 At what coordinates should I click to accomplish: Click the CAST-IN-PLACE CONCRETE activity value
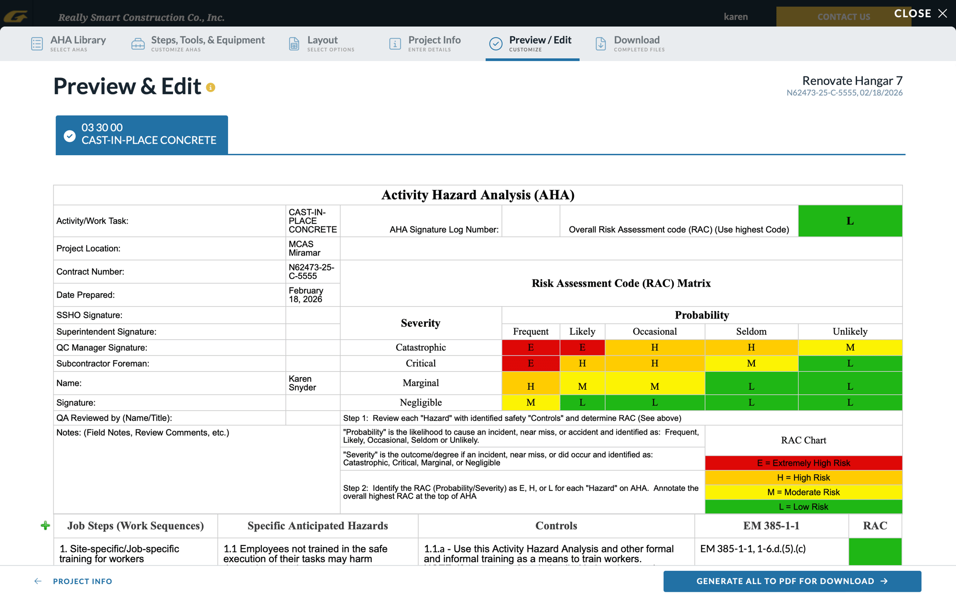pos(313,221)
